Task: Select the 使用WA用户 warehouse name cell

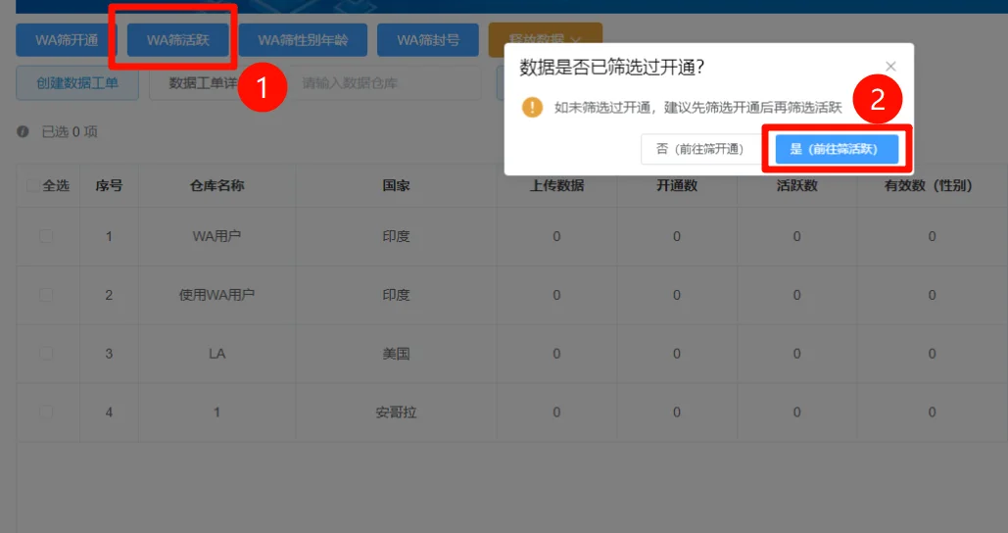Action: click(x=216, y=295)
